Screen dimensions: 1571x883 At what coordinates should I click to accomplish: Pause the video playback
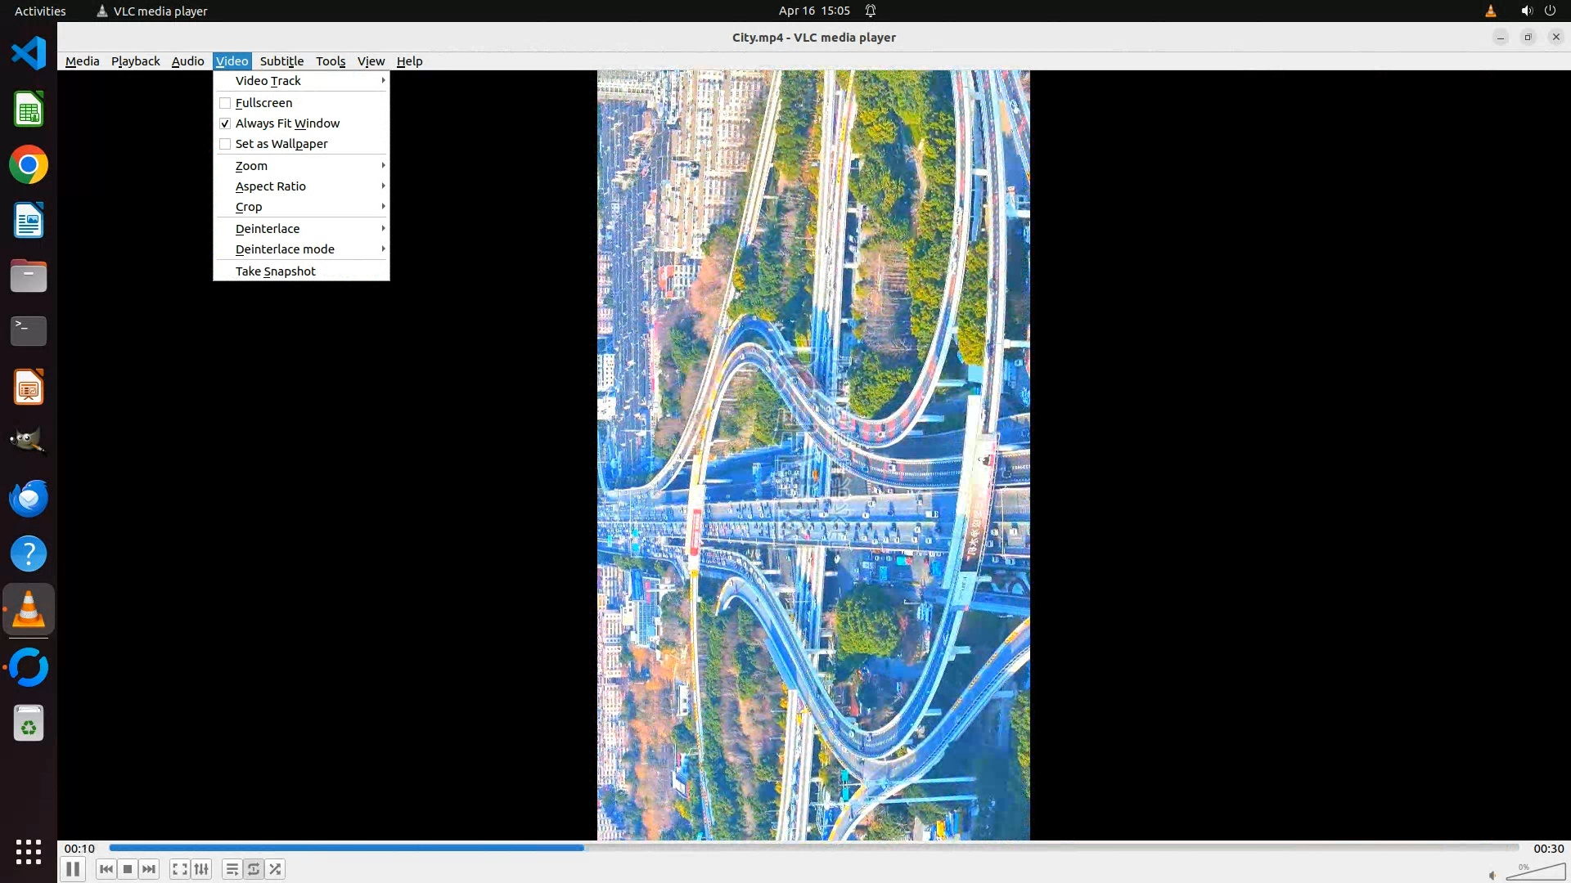pyautogui.click(x=72, y=869)
